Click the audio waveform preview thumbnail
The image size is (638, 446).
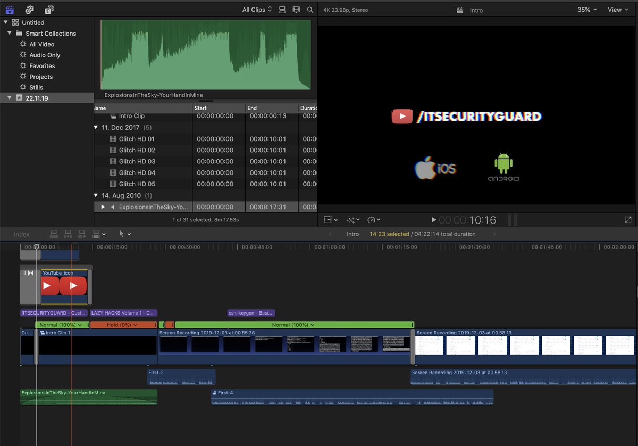(206, 55)
